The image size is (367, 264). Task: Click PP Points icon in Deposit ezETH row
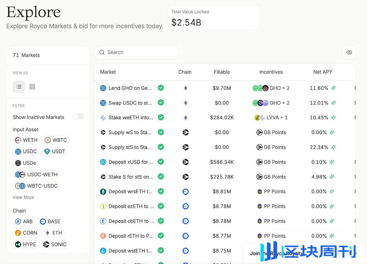259,206
